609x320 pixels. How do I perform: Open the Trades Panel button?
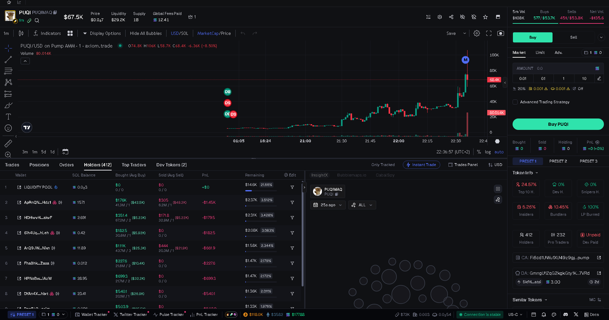tap(462, 165)
